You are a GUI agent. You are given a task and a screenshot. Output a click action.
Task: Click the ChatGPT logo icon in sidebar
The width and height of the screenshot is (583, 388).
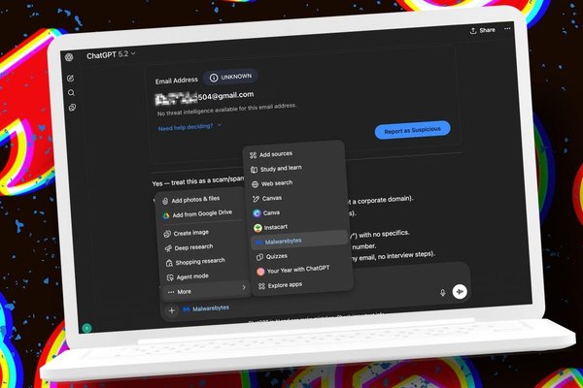tap(69, 57)
